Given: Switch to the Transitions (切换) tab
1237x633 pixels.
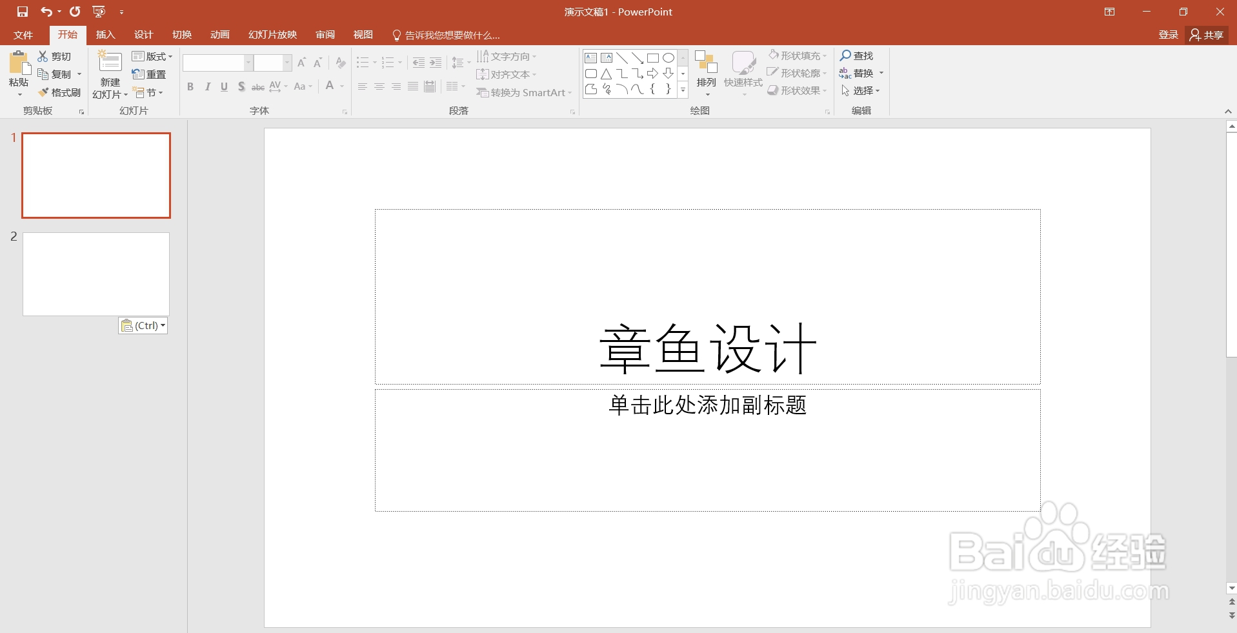Looking at the screenshot, I should (x=182, y=35).
